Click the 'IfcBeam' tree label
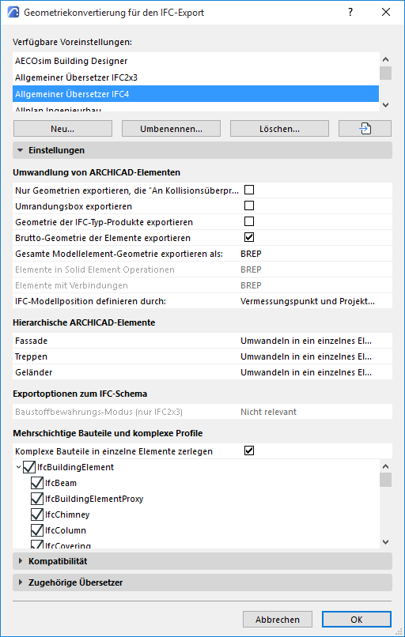 point(61,483)
